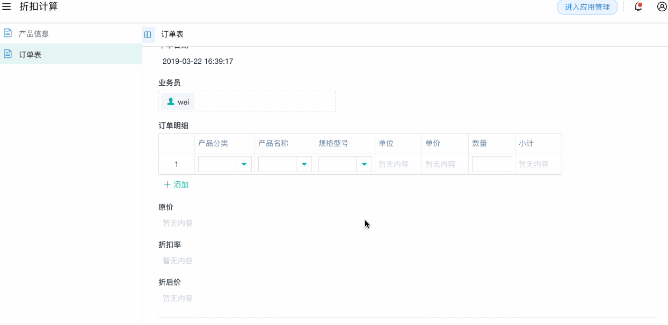Image resolution: width=668 pixels, height=325 pixels.
Task: Open the hamburger menu icon
Action: [7, 7]
